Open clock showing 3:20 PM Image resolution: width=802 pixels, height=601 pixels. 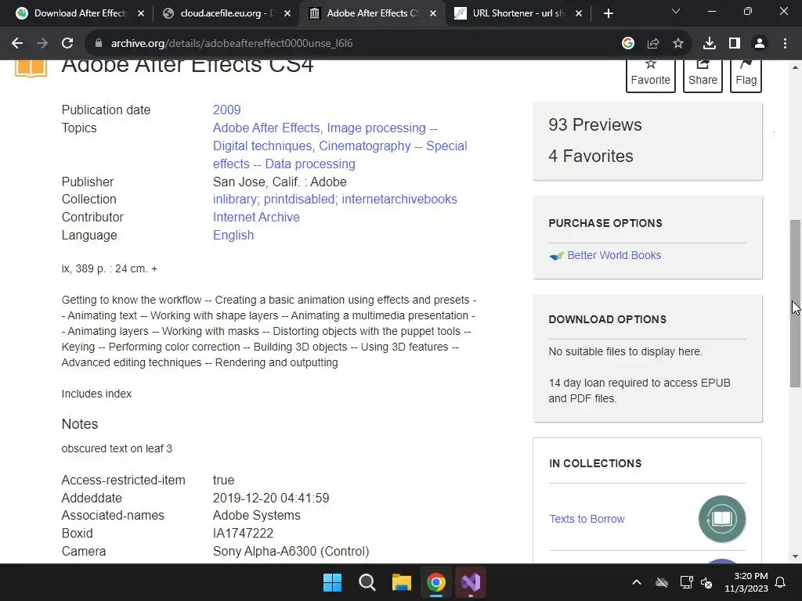pyautogui.click(x=746, y=582)
